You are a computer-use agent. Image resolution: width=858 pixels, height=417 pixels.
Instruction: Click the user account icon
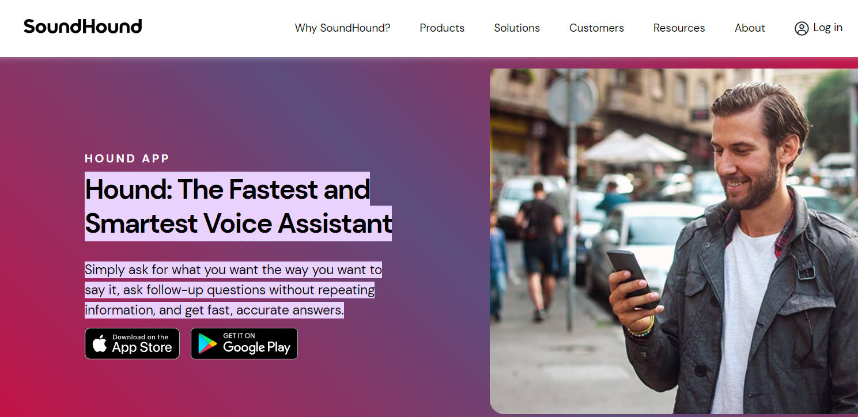(802, 28)
